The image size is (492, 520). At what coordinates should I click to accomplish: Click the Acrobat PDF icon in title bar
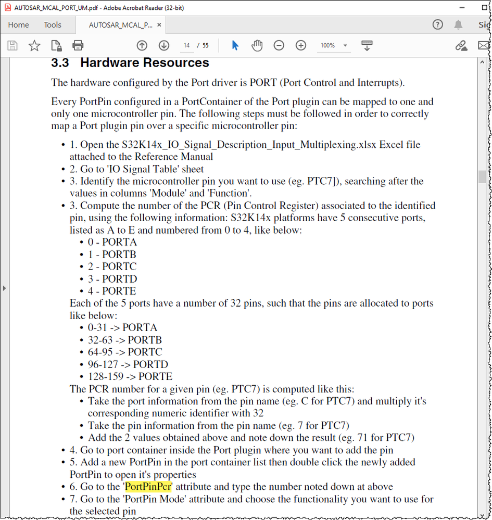coord(8,7)
